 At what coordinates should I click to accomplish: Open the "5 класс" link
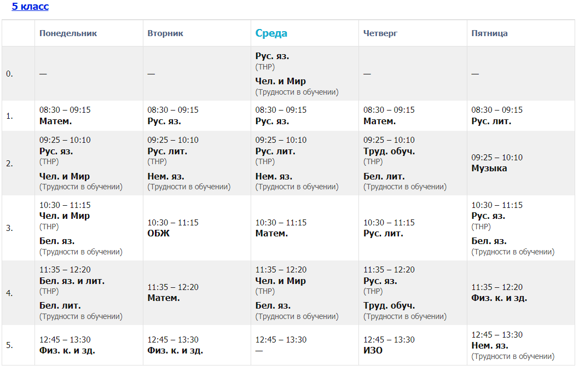coord(30,7)
